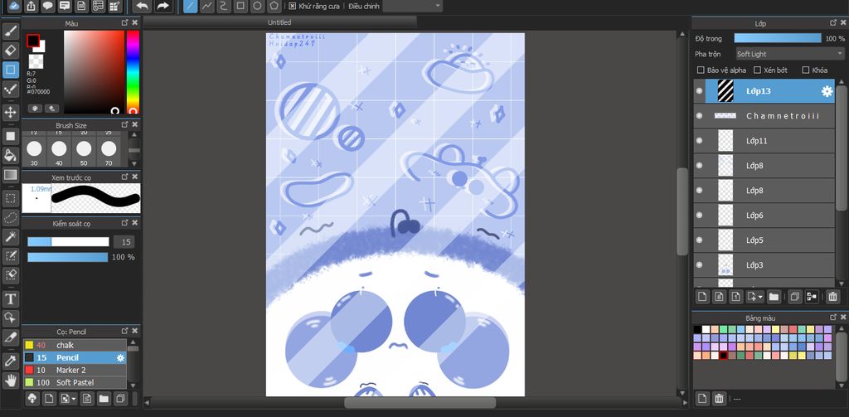Click the cloud save icon
Screen dimensions: 849x417
(14, 6)
